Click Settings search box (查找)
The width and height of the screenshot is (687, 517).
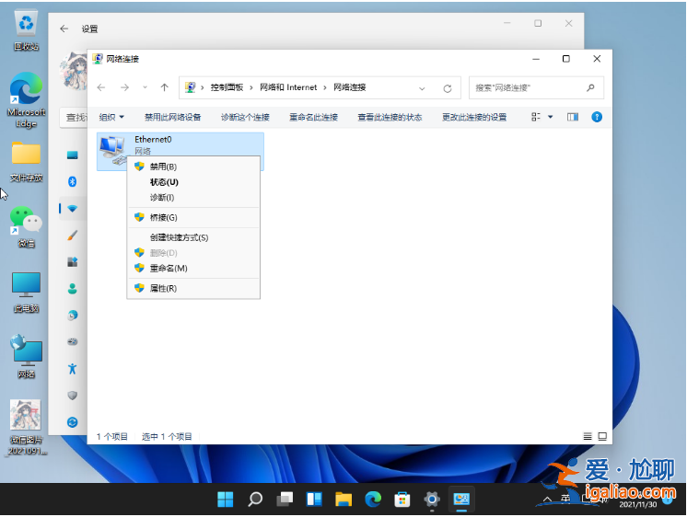[x=74, y=118]
